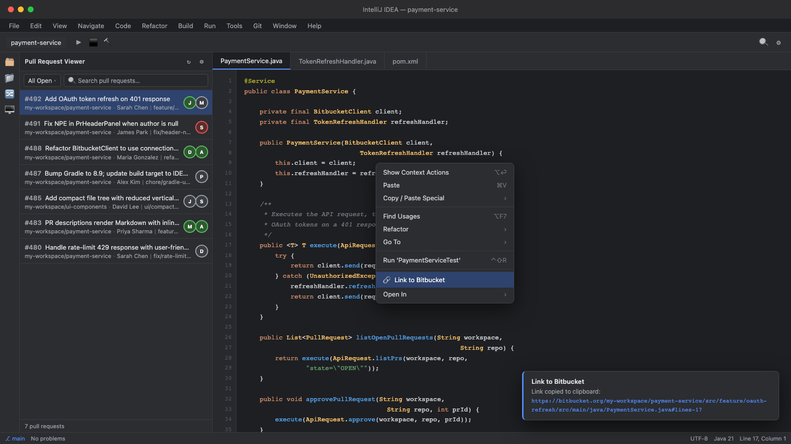Click reviewer avatar S on PR #491
Image resolution: width=791 pixels, height=444 pixels.
coord(202,127)
